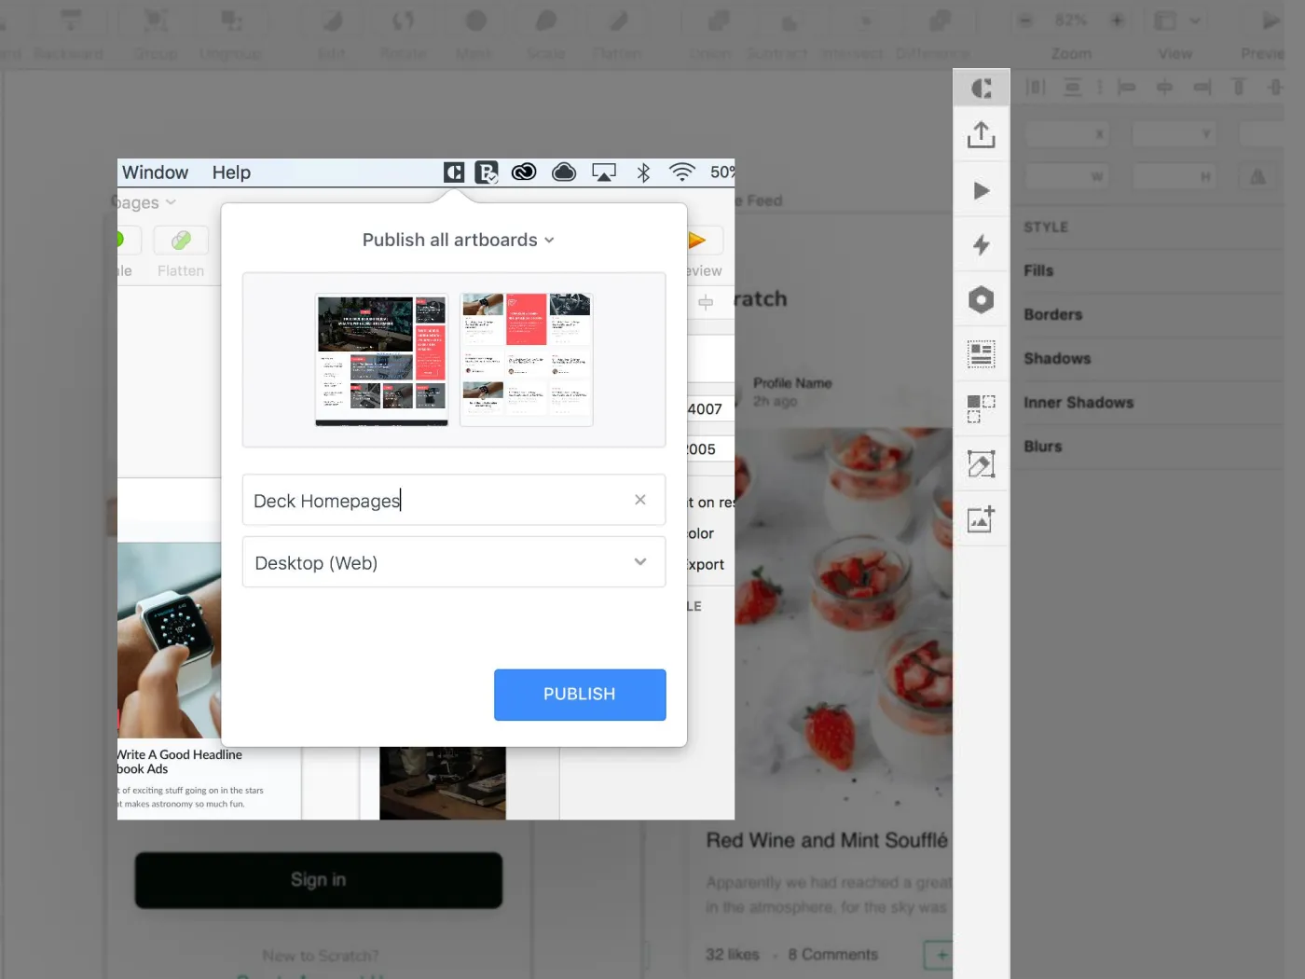Open the Craft Library hexagon icon
1305x979 pixels.
981,300
